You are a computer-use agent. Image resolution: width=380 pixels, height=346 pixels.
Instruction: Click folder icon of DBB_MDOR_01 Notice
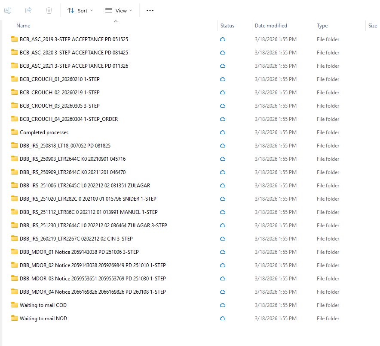[x=15, y=252]
